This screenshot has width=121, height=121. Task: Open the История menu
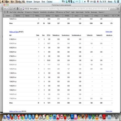pos(29,2)
